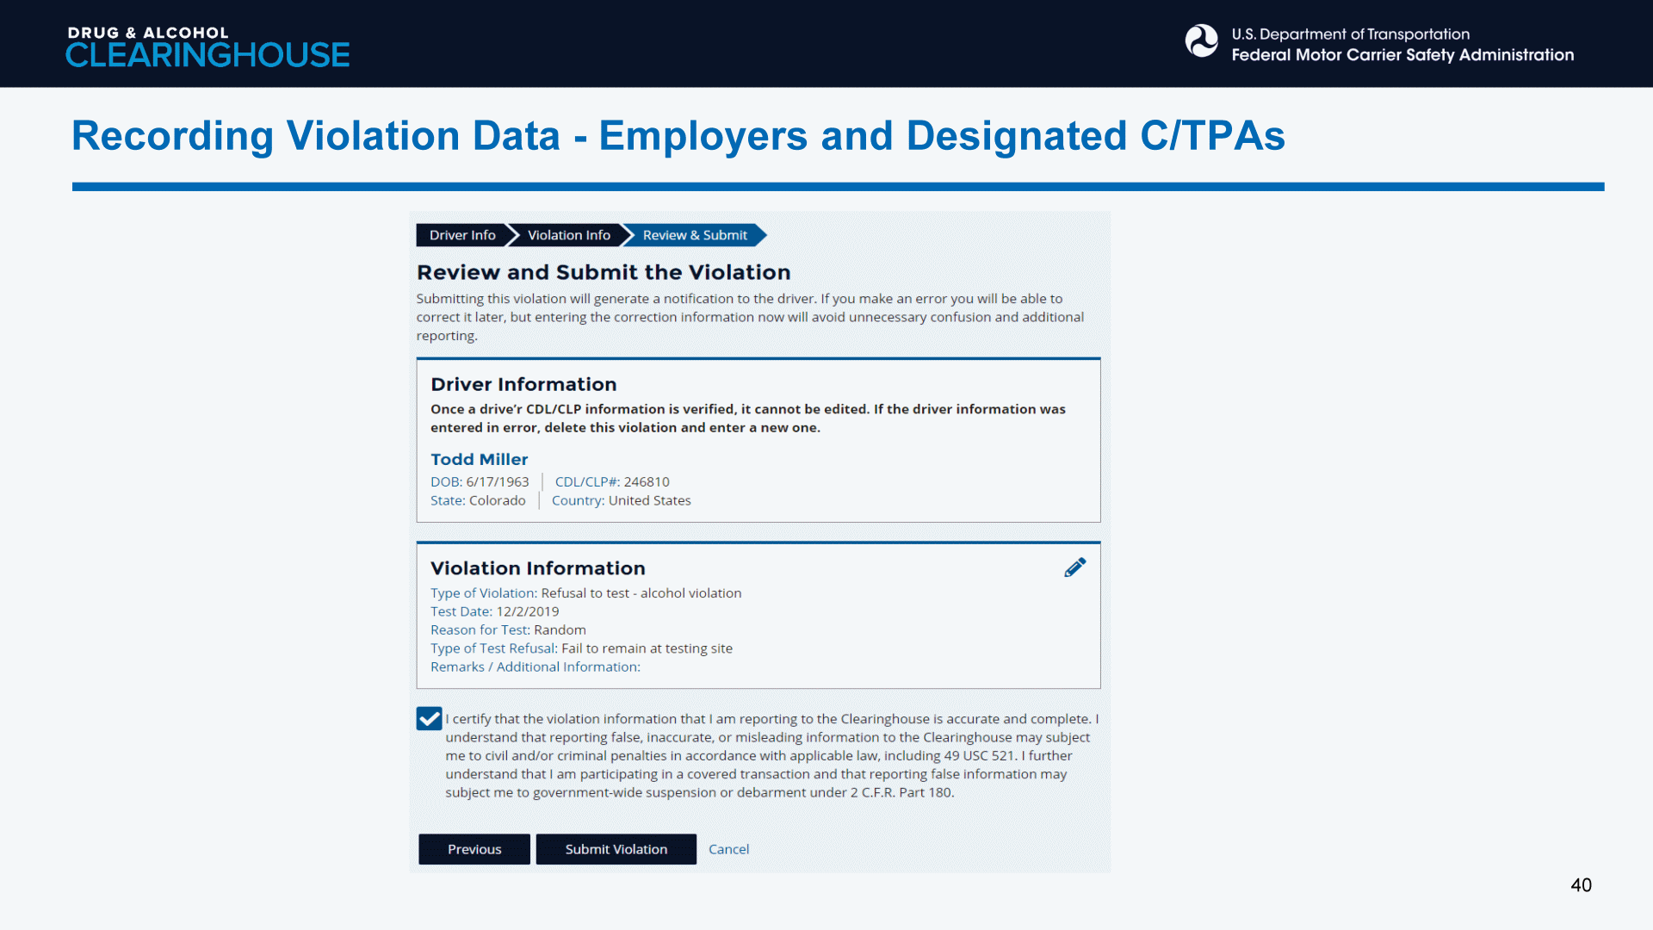Go to the Driver Info step

(x=462, y=235)
